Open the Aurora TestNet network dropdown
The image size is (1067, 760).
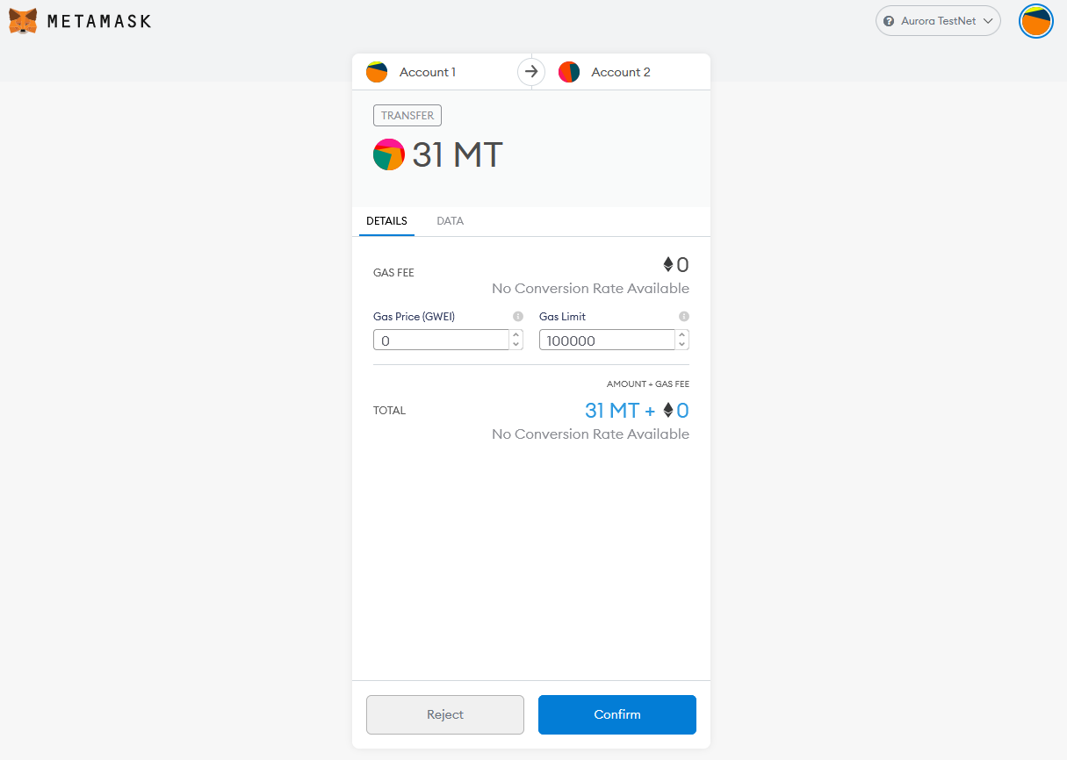pyautogui.click(x=938, y=21)
